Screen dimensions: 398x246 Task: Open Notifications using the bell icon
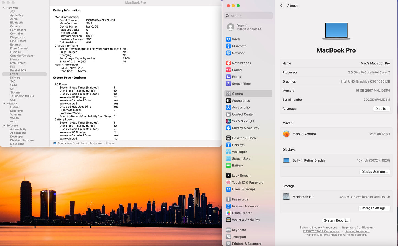click(228, 63)
